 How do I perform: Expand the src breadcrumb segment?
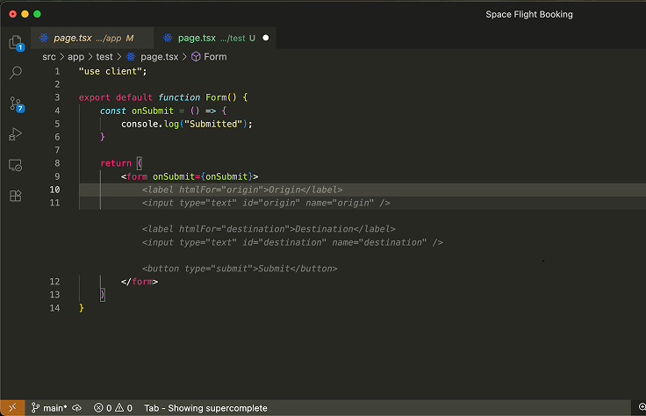point(49,56)
